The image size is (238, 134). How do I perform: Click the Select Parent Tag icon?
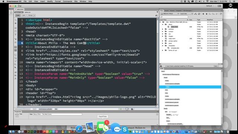[x=16, y=39]
